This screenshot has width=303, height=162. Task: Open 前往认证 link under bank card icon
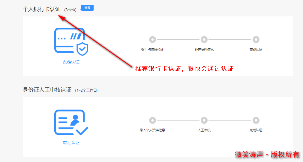point(71,62)
